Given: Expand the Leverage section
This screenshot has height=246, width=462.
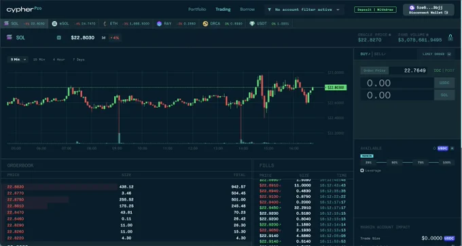Looking at the screenshot, I should click(371, 171).
